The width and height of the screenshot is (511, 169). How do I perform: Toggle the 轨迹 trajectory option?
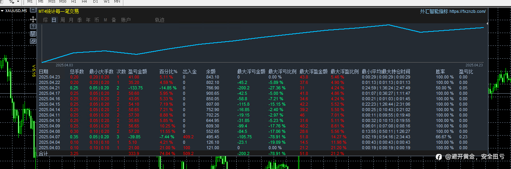click(160, 20)
